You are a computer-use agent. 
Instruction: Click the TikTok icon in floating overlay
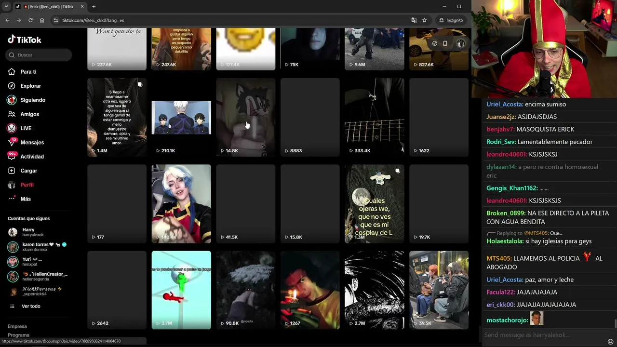point(435,43)
